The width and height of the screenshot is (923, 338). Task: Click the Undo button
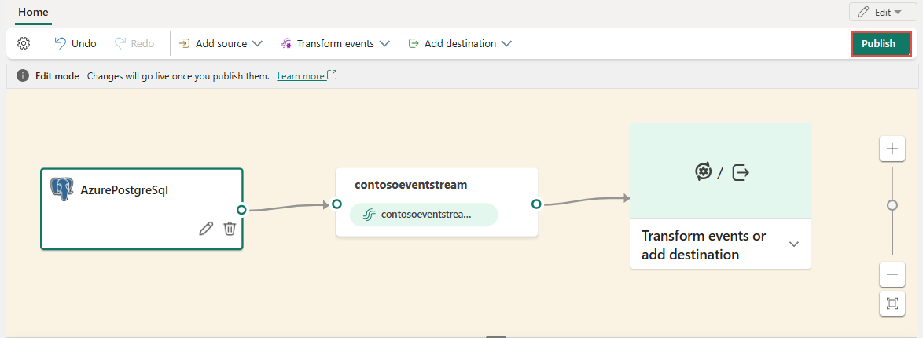75,43
